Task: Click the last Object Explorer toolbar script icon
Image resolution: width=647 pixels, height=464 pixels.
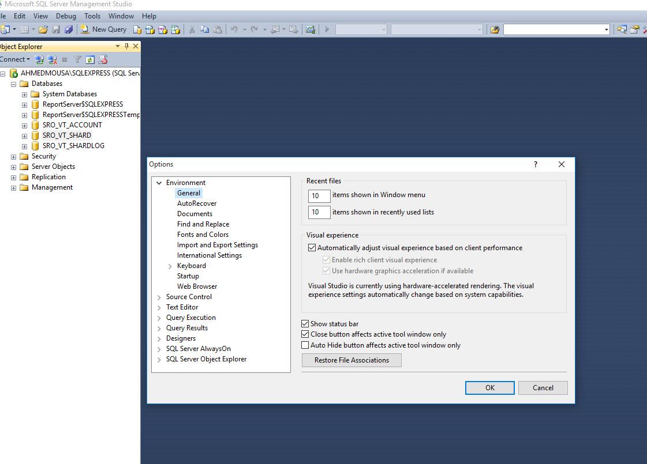Action: (103, 60)
